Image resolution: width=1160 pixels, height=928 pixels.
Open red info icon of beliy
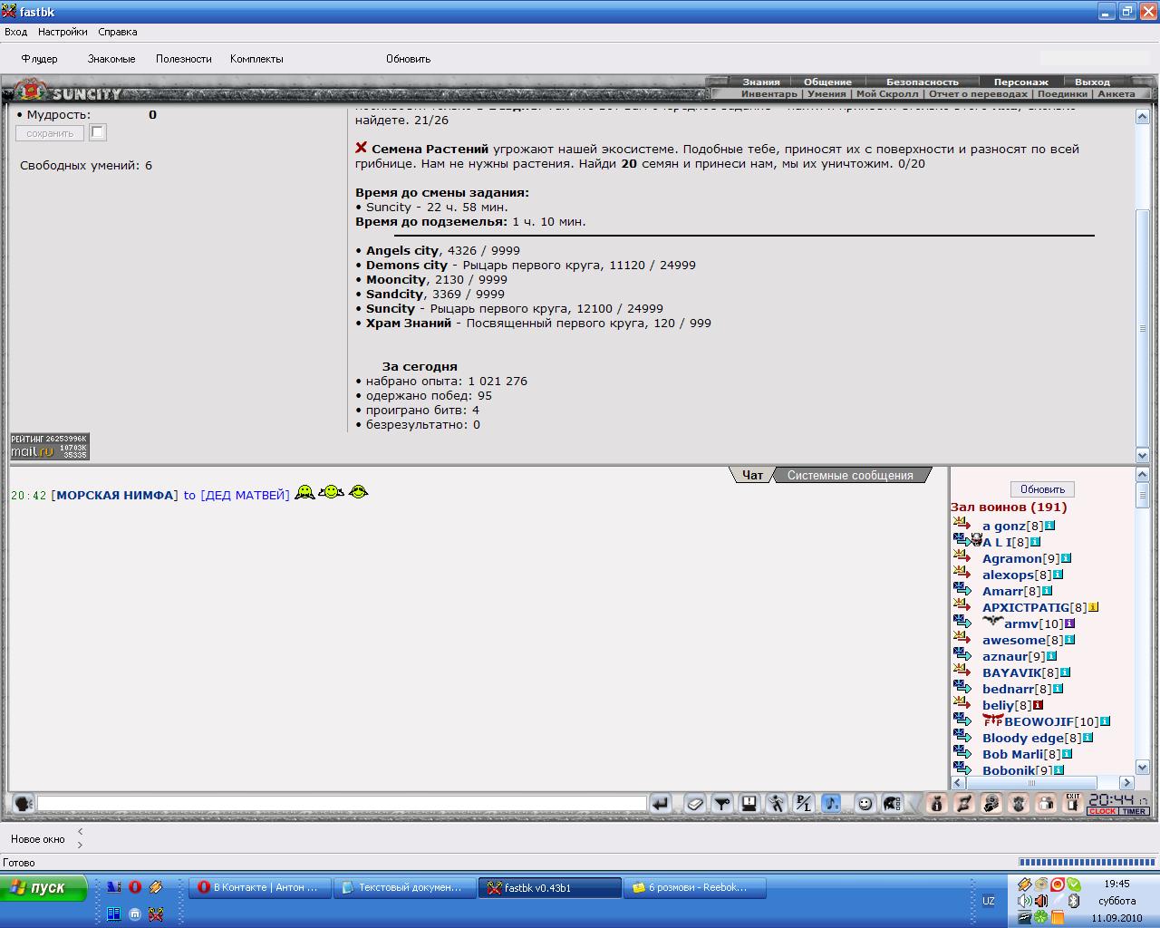pos(1039,705)
